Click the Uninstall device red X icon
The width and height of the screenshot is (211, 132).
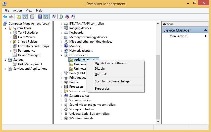[x=67, y=17]
